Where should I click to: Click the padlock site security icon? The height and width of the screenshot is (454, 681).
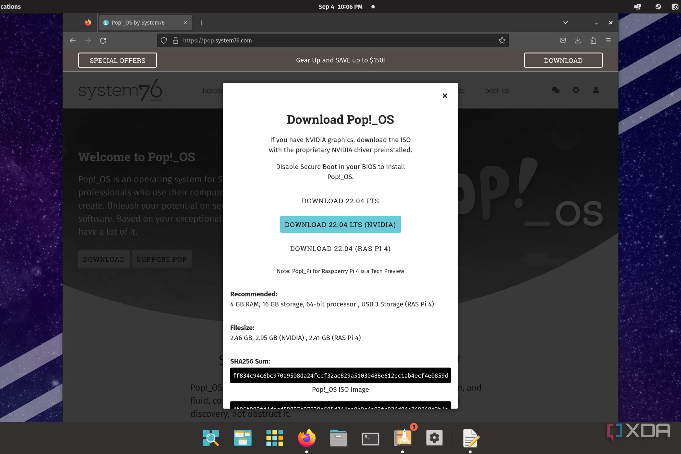click(x=175, y=41)
